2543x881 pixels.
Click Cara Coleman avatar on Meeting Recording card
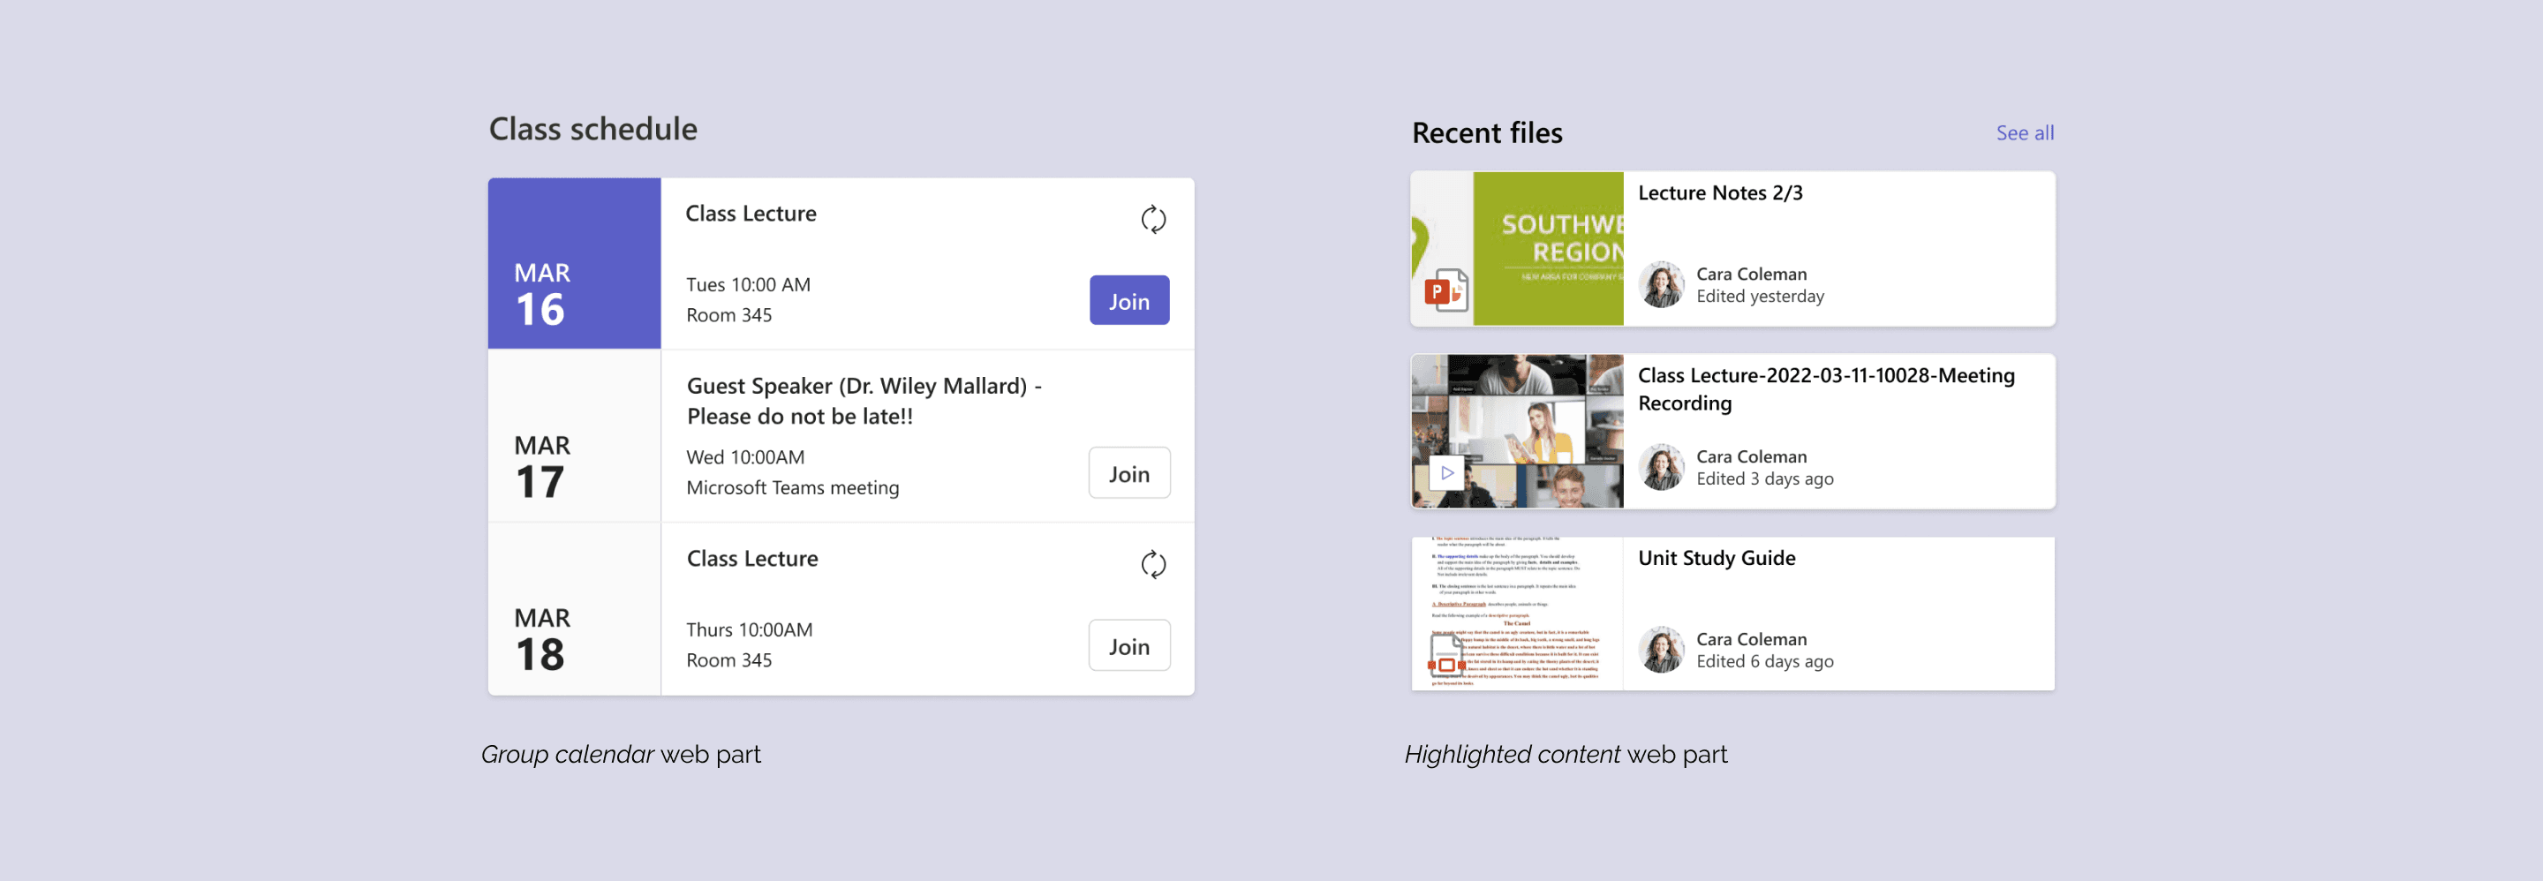tap(1662, 468)
